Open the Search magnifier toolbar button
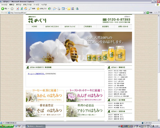Screen dimensions: 160x128 click(32, 9)
